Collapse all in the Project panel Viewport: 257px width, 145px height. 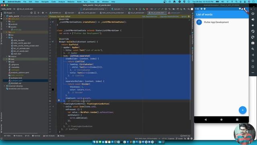click(39, 12)
